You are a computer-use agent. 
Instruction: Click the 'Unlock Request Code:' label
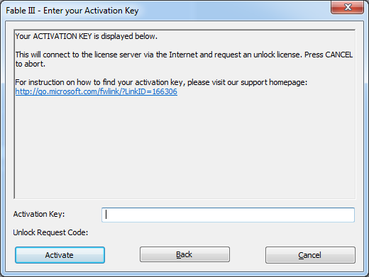pyautogui.click(x=50, y=232)
